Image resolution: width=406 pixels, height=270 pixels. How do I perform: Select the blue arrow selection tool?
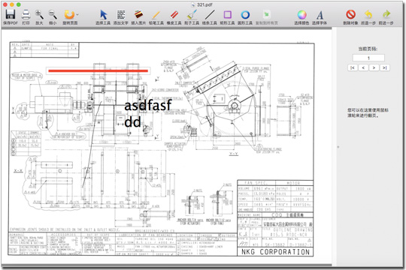click(x=103, y=15)
